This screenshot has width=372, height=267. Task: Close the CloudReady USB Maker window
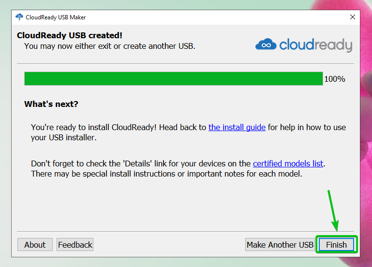(353, 17)
